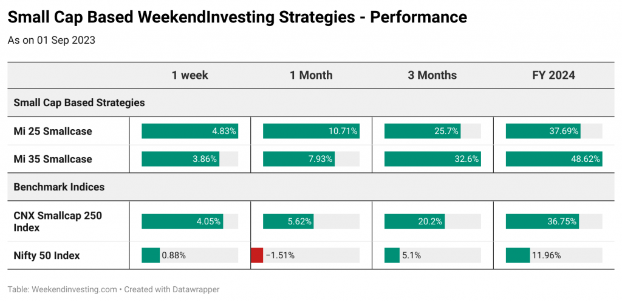The width and height of the screenshot is (622, 302).
Task: Click the Mi 25 Smallcase row label
Action: point(53,131)
